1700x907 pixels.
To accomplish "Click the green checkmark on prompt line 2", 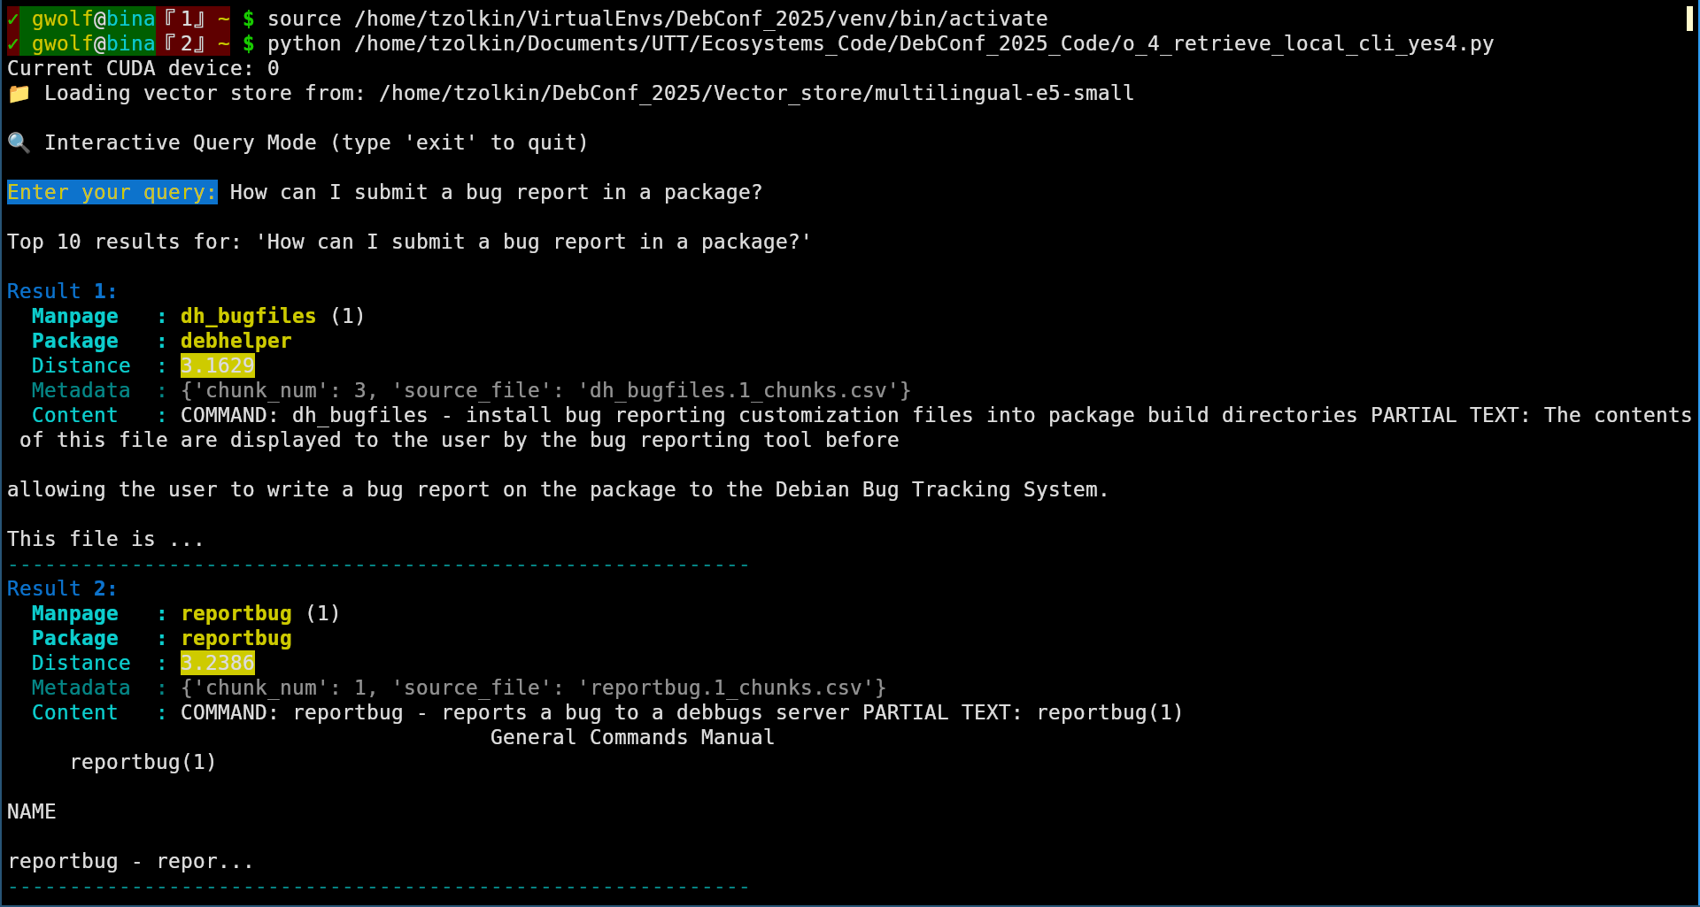I will [x=12, y=43].
